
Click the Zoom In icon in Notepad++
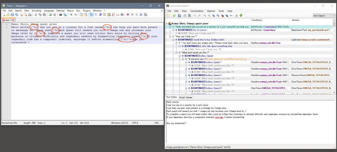click(x=71, y=14)
